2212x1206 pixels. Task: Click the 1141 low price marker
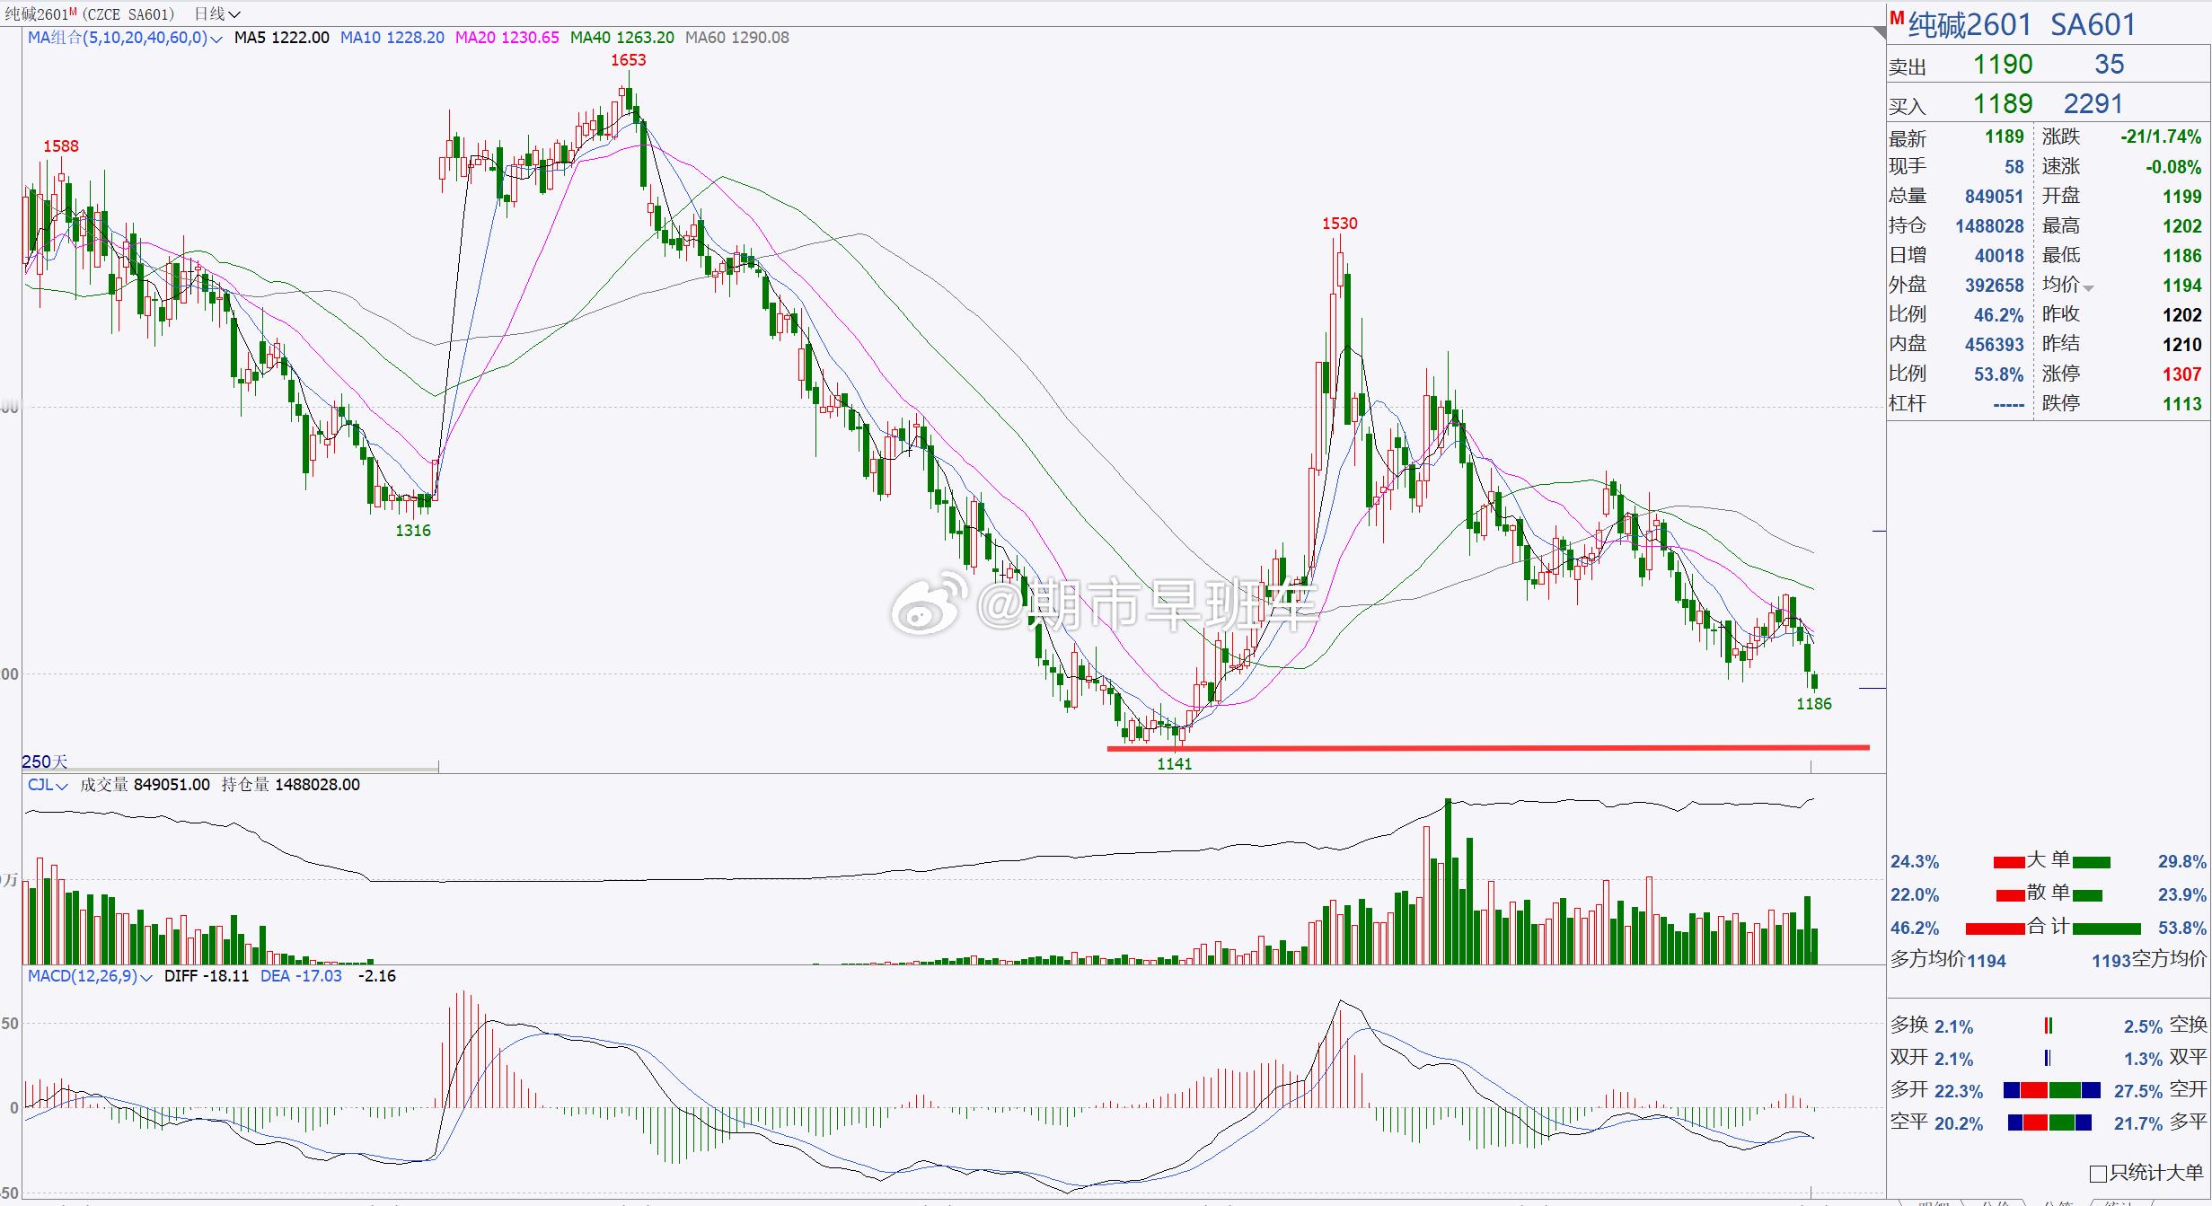1174,764
